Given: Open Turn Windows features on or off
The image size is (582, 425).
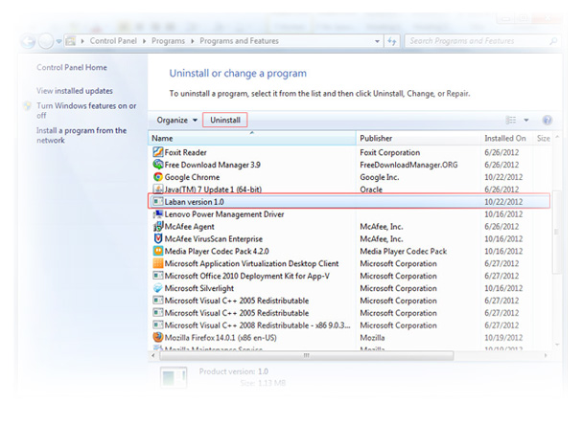Looking at the screenshot, I should coord(85,110).
